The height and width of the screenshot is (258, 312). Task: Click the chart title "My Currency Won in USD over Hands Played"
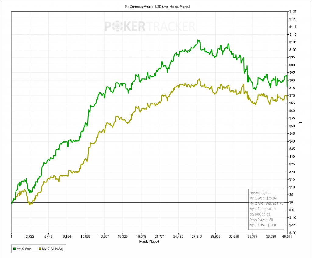157,7
